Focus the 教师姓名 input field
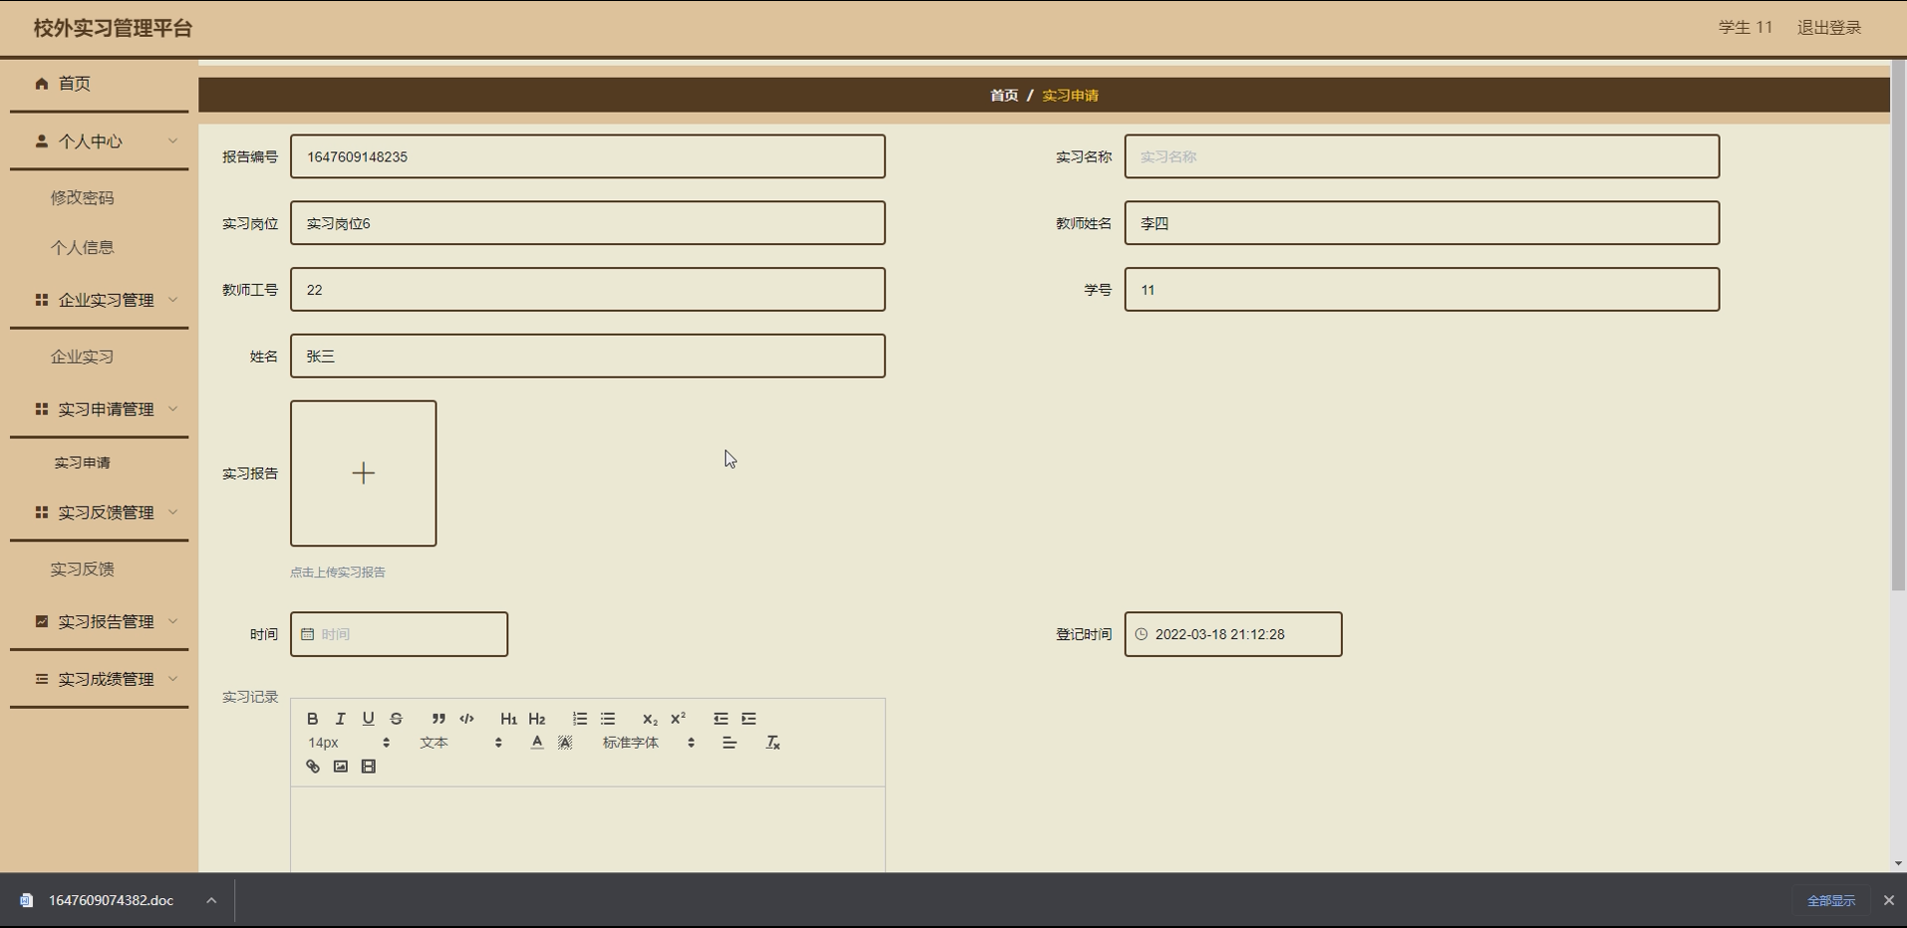 [1422, 223]
